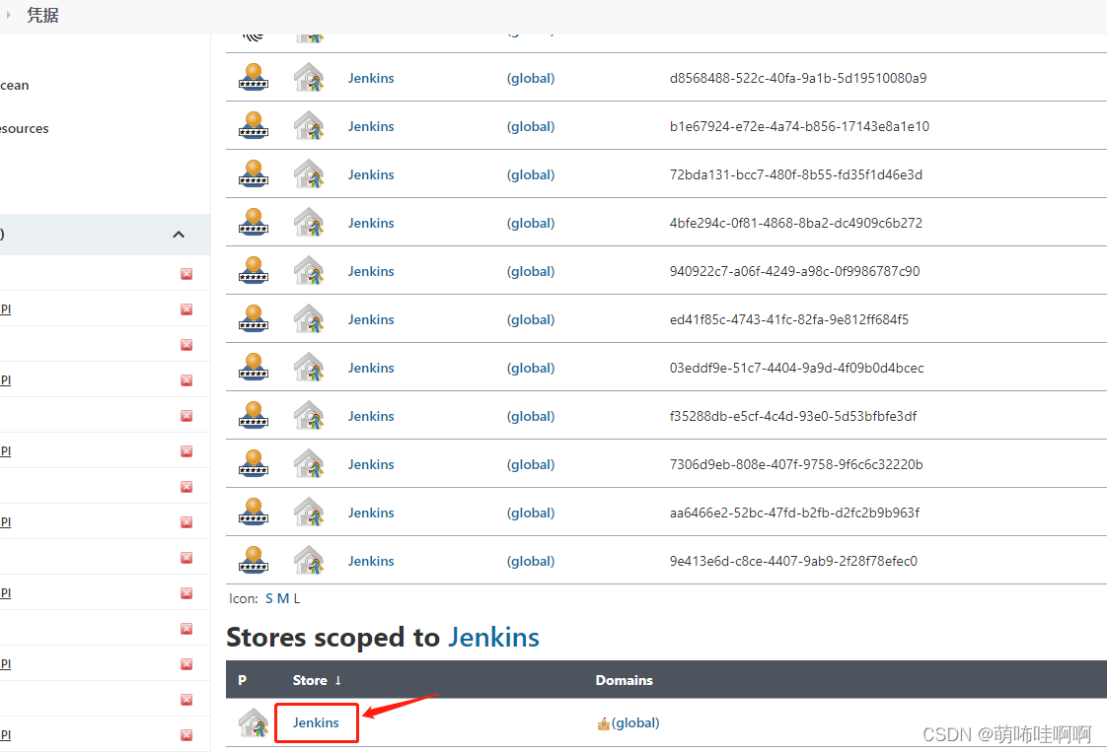Click the credential icon for 03eddf9e-51c7 row

coord(254,367)
